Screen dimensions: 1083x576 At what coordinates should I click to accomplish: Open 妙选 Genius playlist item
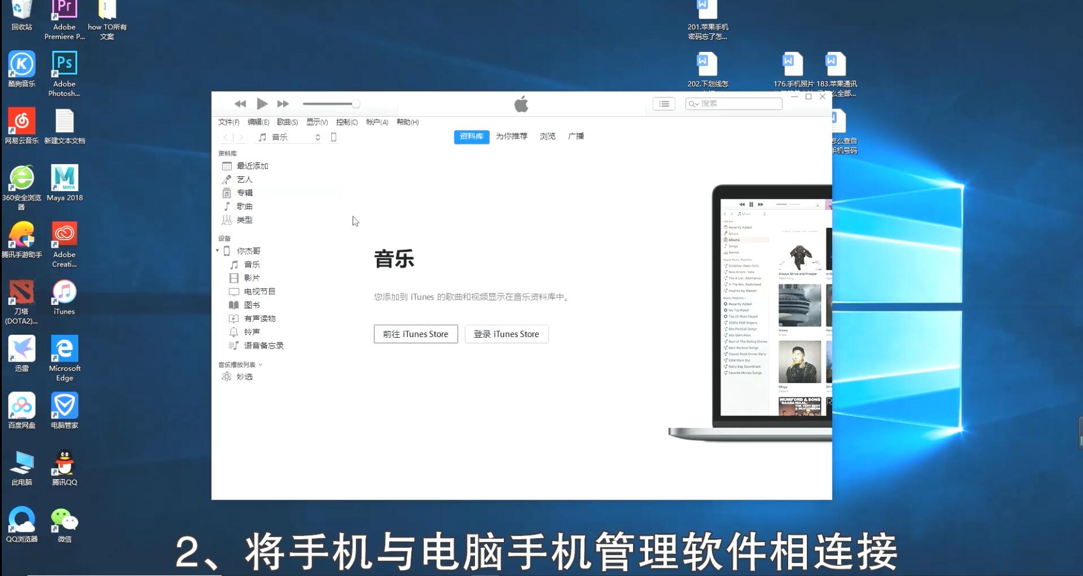(244, 377)
